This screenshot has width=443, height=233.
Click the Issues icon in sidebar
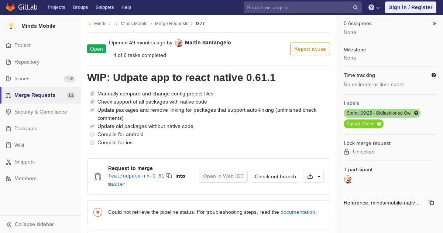pyautogui.click(x=8, y=78)
